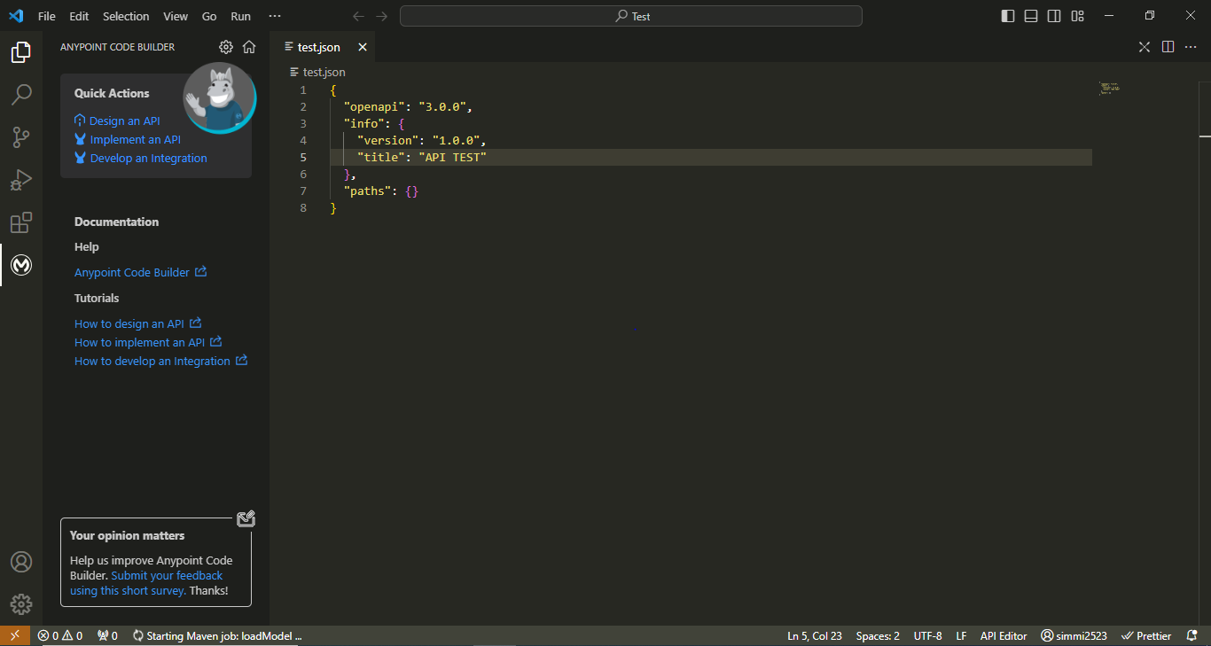Click Ln 5, Col 23 cursor position
Viewport: 1211px width, 646px height.
[x=814, y=635]
